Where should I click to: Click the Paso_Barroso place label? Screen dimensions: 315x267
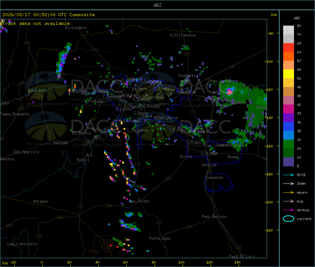pyautogui.click(x=214, y=216)
